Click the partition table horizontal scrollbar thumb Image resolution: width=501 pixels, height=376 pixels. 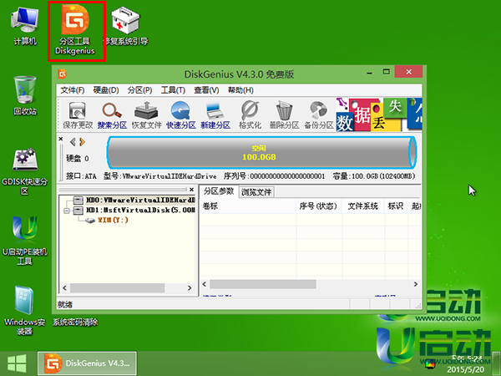tap(263, 284)
